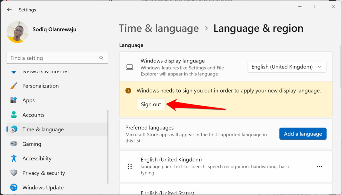Image resolution: width=342 pixels, height=195 pixels.
Task: Open Sodiq Olanrewaju profile picture
Action: pos(17,32)
